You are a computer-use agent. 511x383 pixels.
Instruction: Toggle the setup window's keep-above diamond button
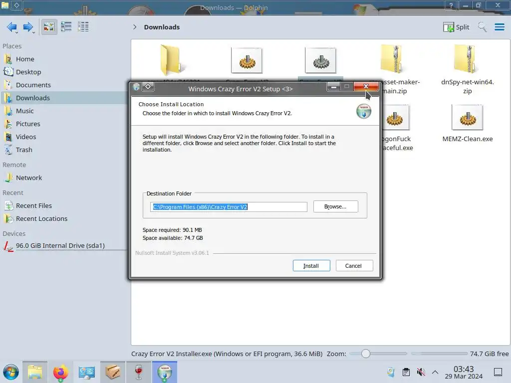[x=148, y=87]
